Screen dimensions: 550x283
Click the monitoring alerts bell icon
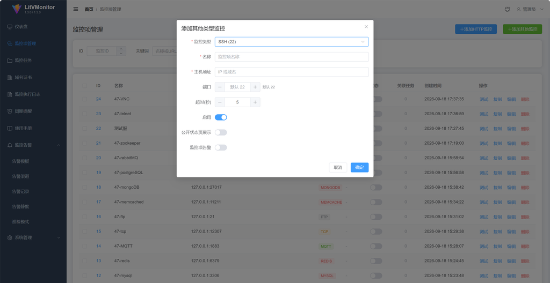pyautogui.click(x=10, y=145)
